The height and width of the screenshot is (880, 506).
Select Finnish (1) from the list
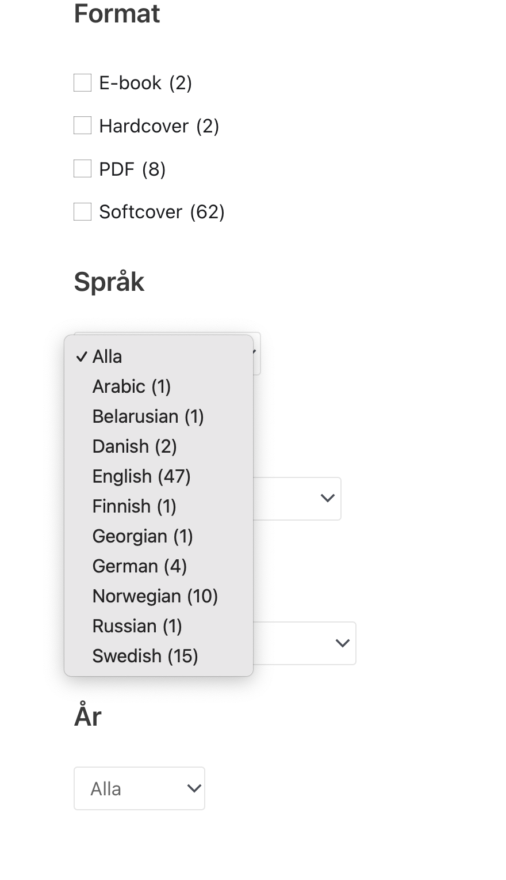coord(134,506)
